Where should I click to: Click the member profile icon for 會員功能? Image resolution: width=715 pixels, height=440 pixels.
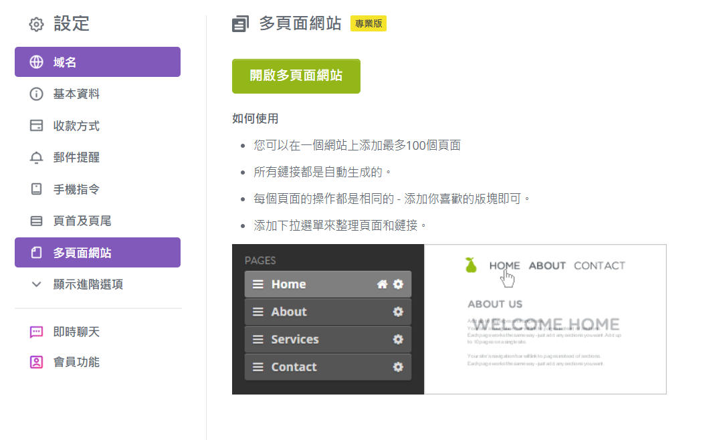(x=37, y=362)
